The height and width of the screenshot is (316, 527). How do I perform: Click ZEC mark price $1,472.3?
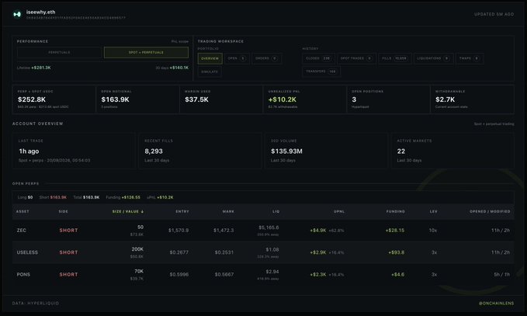point(224,231)
